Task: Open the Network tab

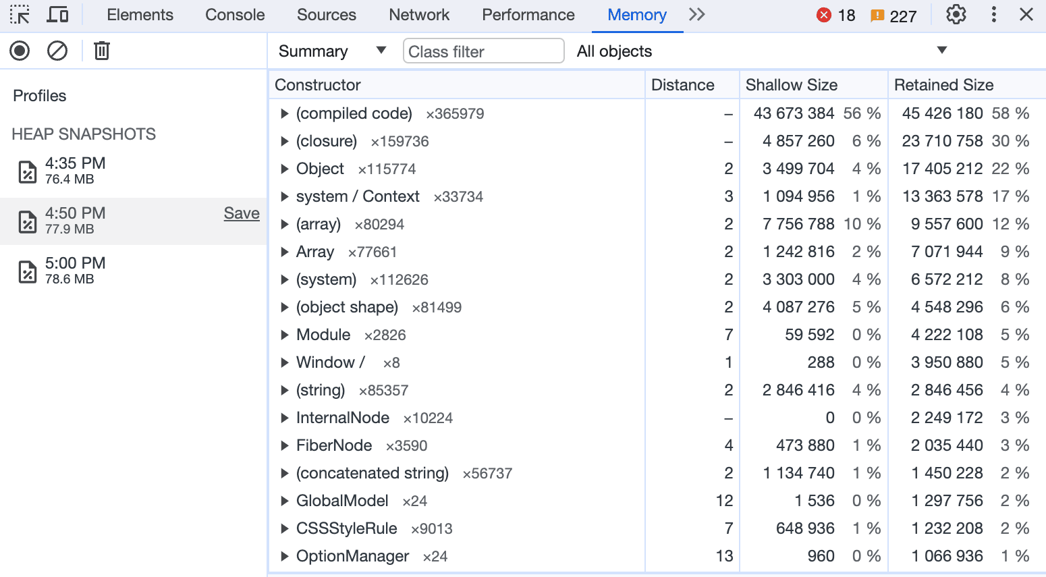Action: click(419, 15)
